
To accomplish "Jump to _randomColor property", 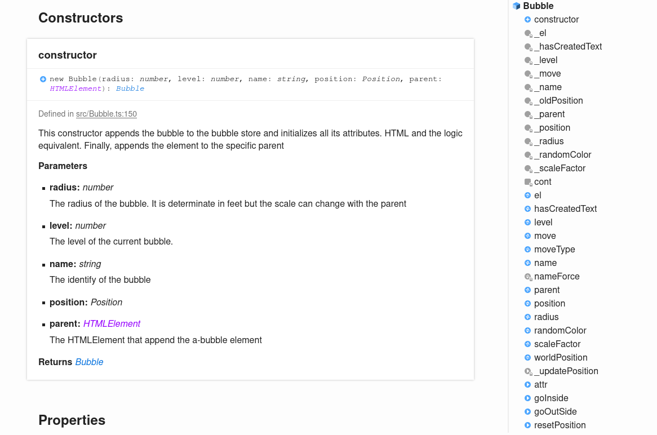I will 562,155.
